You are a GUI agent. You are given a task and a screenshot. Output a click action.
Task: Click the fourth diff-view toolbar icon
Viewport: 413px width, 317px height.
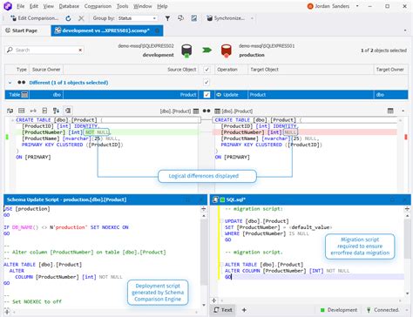click(x=44, y=111)
